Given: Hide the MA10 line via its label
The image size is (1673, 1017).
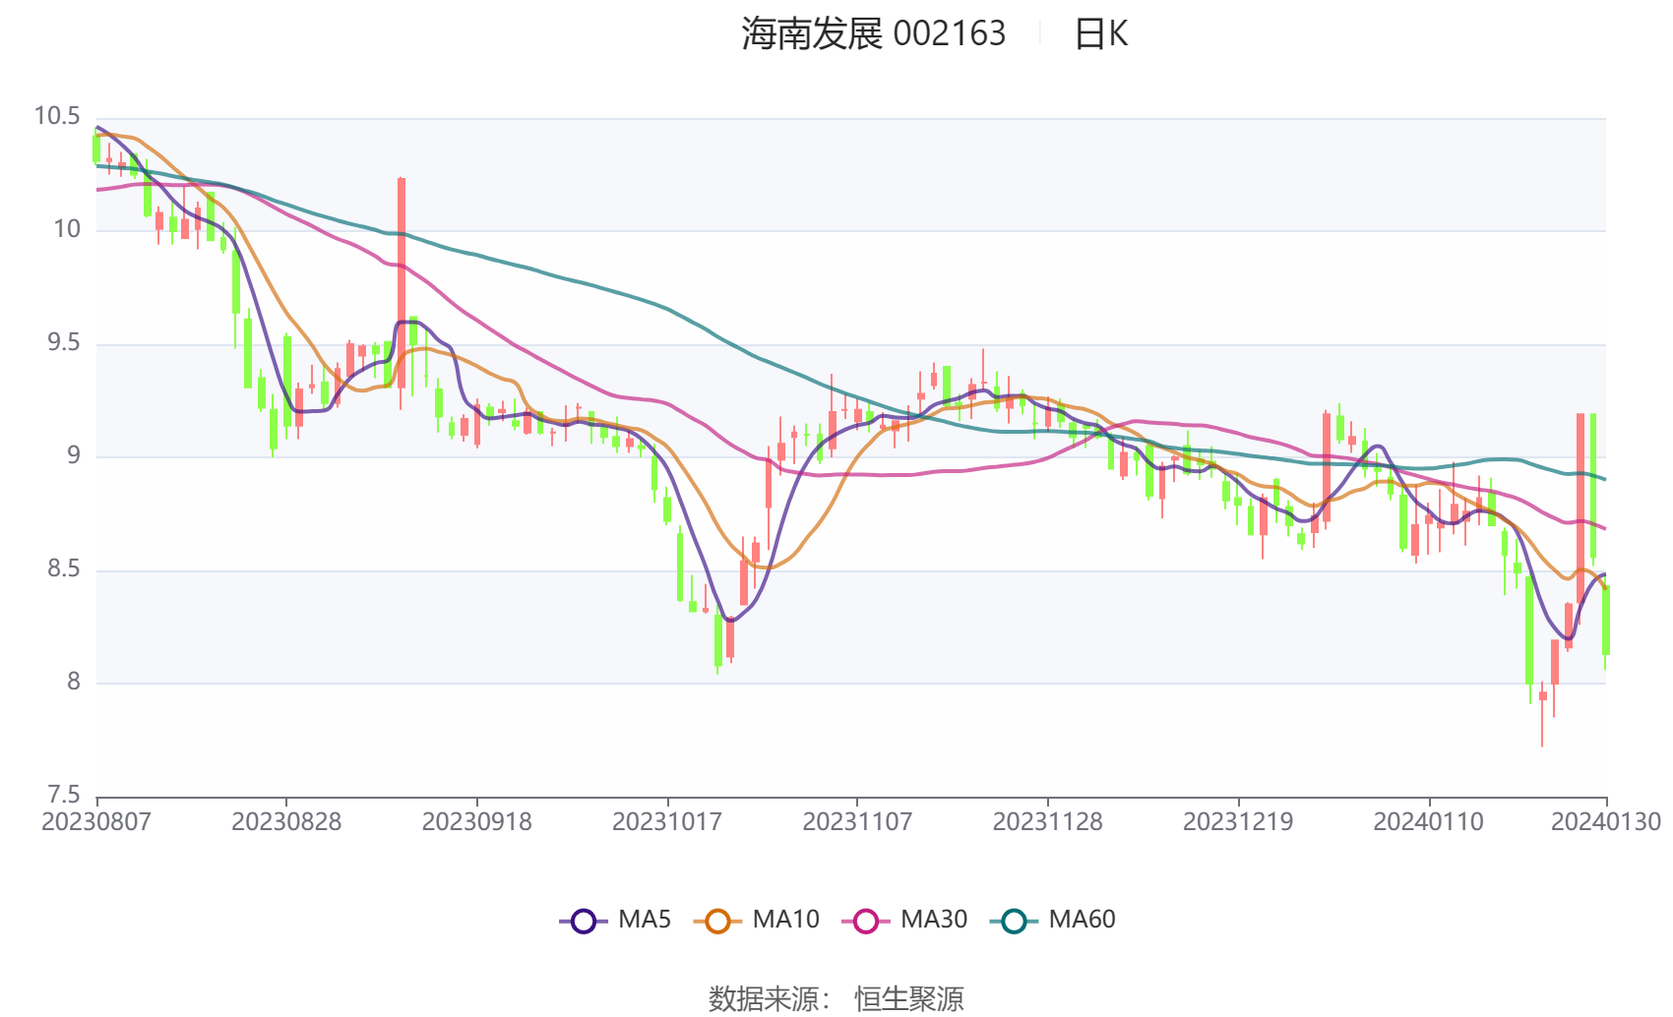Looking at the screenshot, I should pyautogui.click(x=785, y=920).
